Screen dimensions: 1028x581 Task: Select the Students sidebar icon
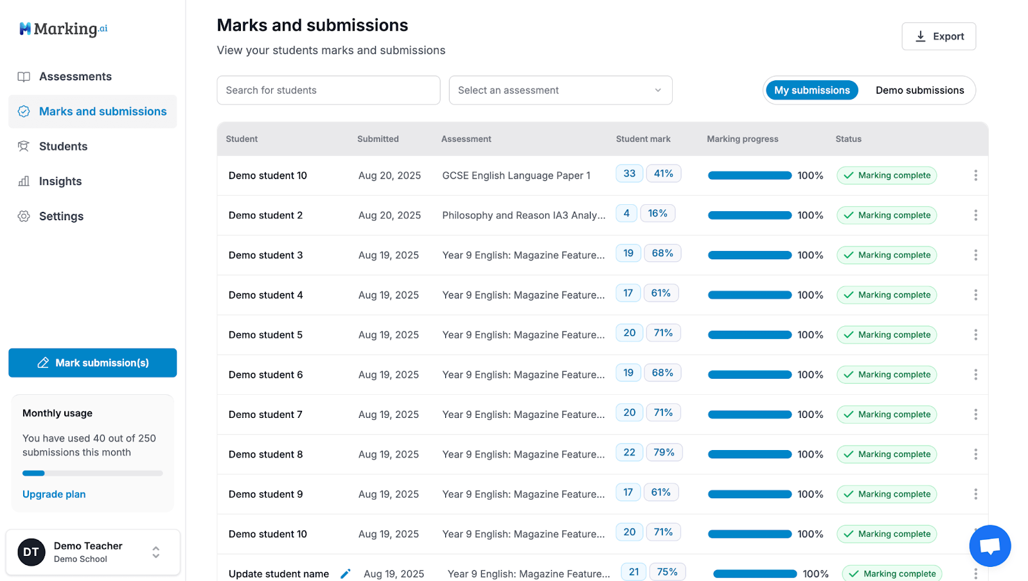coord(24,146)
